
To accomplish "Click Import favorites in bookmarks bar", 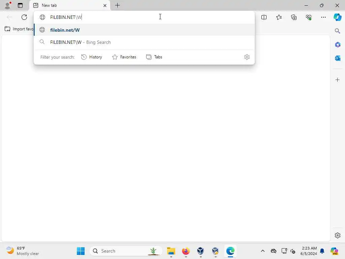I will 19,29.
